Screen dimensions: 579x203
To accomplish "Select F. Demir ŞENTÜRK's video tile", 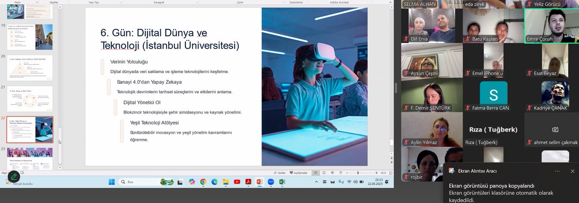I will (432, 95).
